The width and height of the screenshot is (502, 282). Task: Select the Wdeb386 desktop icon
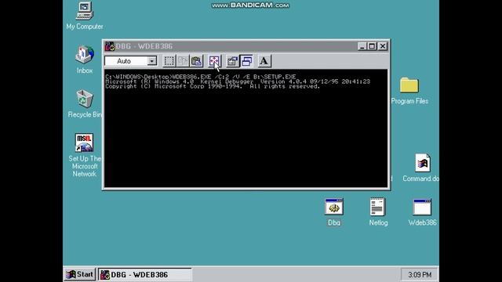point(422,212)
